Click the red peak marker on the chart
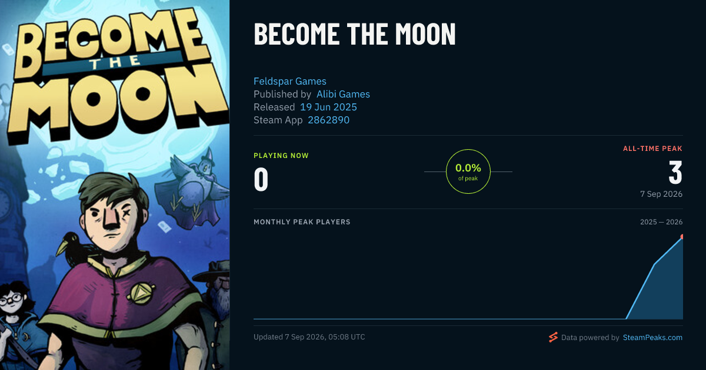 pos(682,237)
